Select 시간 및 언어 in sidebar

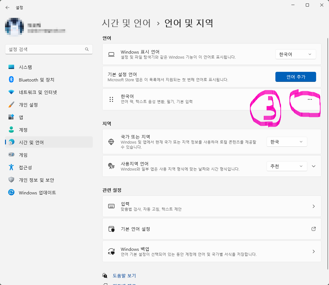click(49, 142)
